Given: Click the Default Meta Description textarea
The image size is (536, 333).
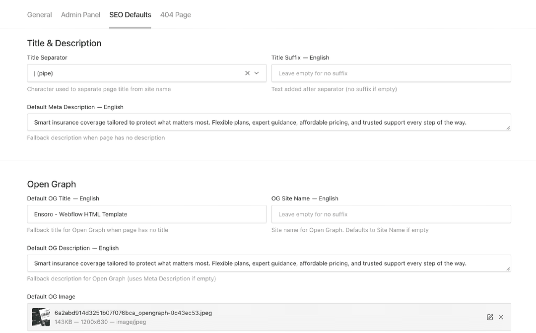Looking at the screenshot, I should coord(269,123).
